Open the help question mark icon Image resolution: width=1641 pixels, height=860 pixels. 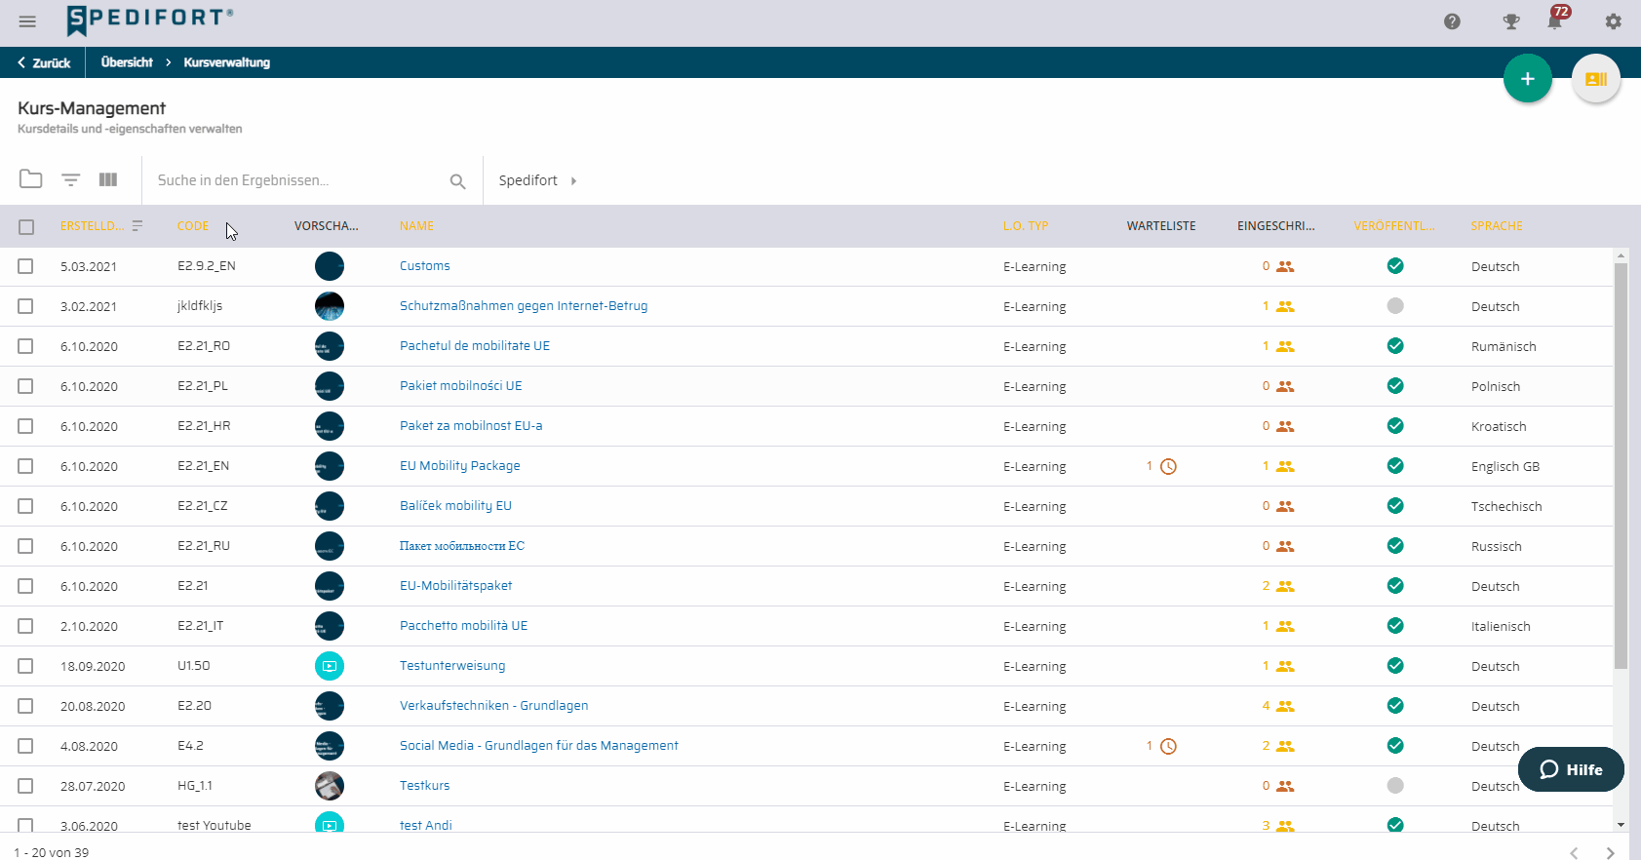[1452, 21]
